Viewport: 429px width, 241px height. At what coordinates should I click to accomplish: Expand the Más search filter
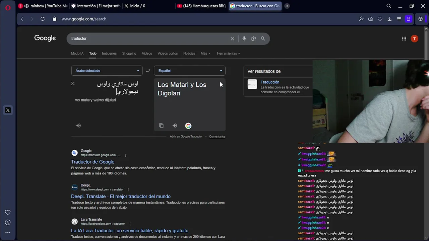pyautogui.click(x=205, y=54)
